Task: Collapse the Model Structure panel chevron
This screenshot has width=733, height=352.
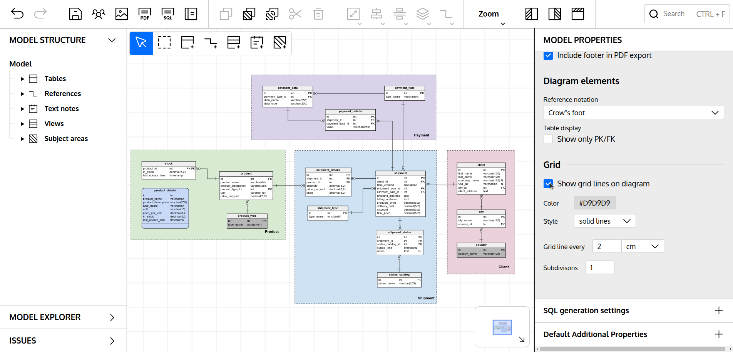Action: (112, 40)
